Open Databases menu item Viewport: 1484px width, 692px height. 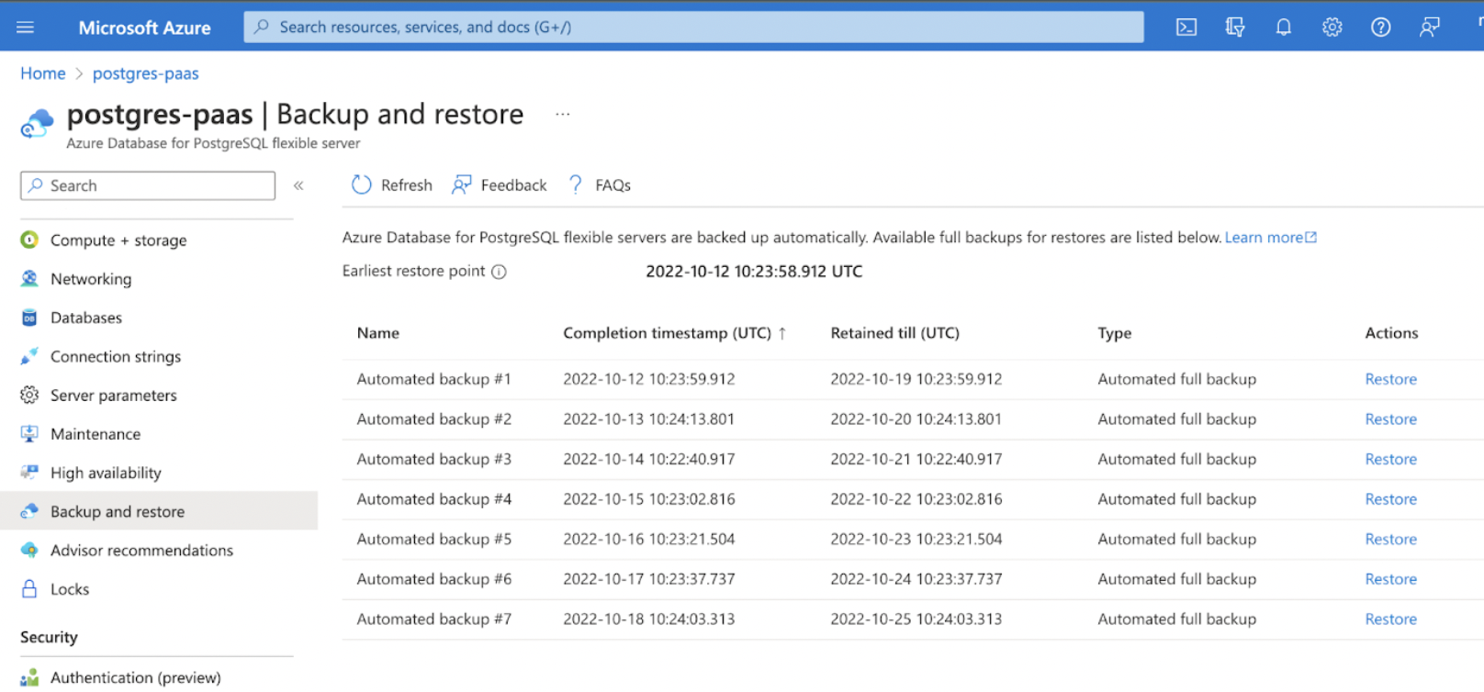coord(86,318)
